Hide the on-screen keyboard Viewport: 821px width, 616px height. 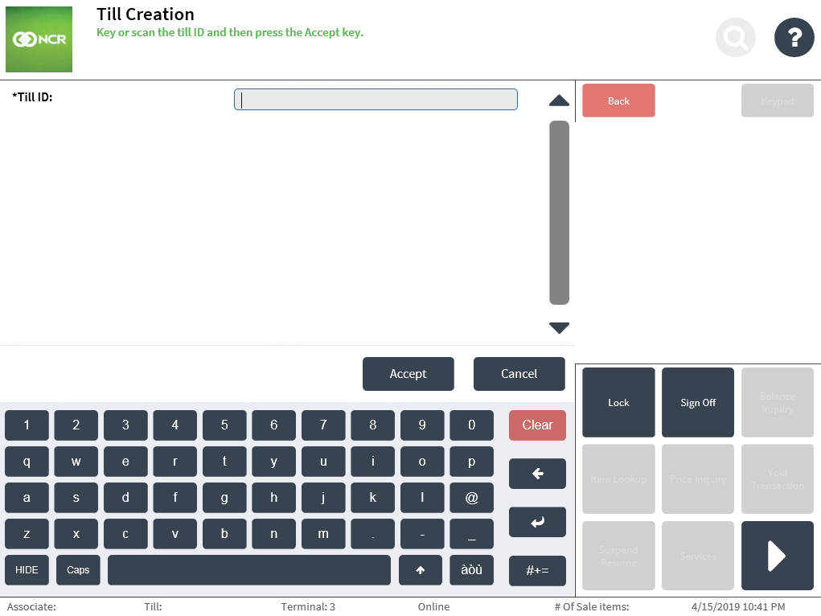[x=27, y=570]
